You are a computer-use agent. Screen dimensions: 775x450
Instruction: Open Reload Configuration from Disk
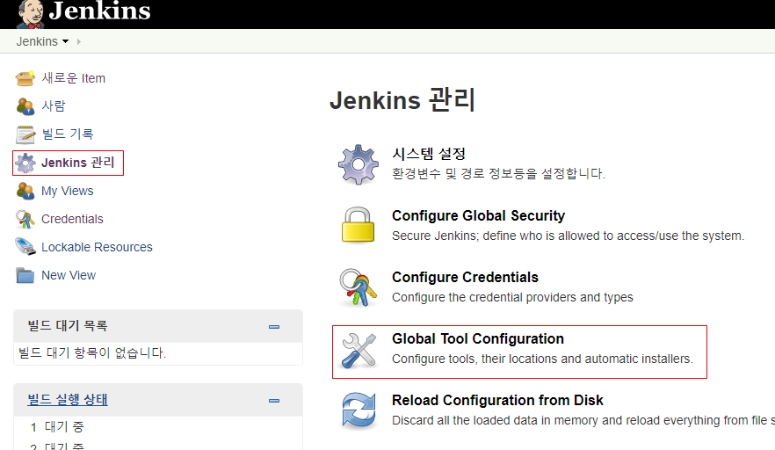click(497, 400)
